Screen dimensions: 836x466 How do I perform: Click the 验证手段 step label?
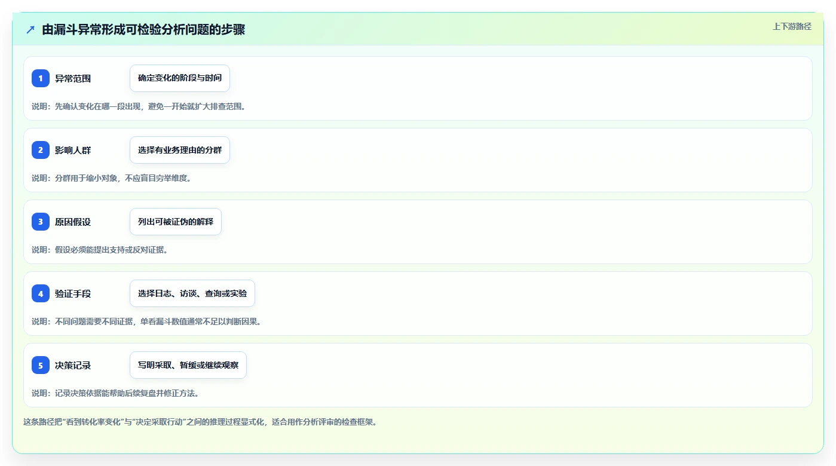pos(73,293)
